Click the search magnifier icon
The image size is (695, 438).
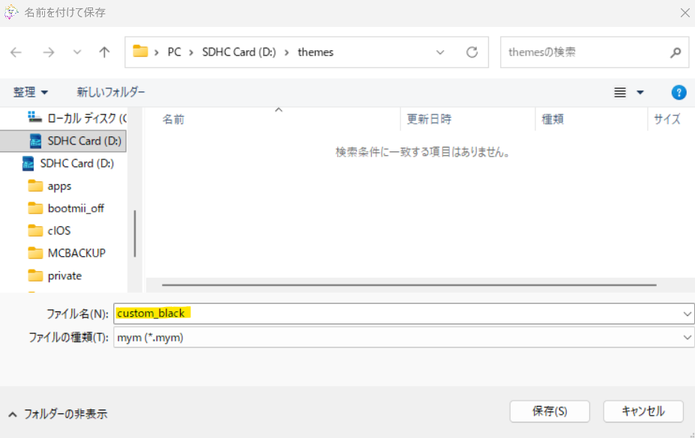675,52
